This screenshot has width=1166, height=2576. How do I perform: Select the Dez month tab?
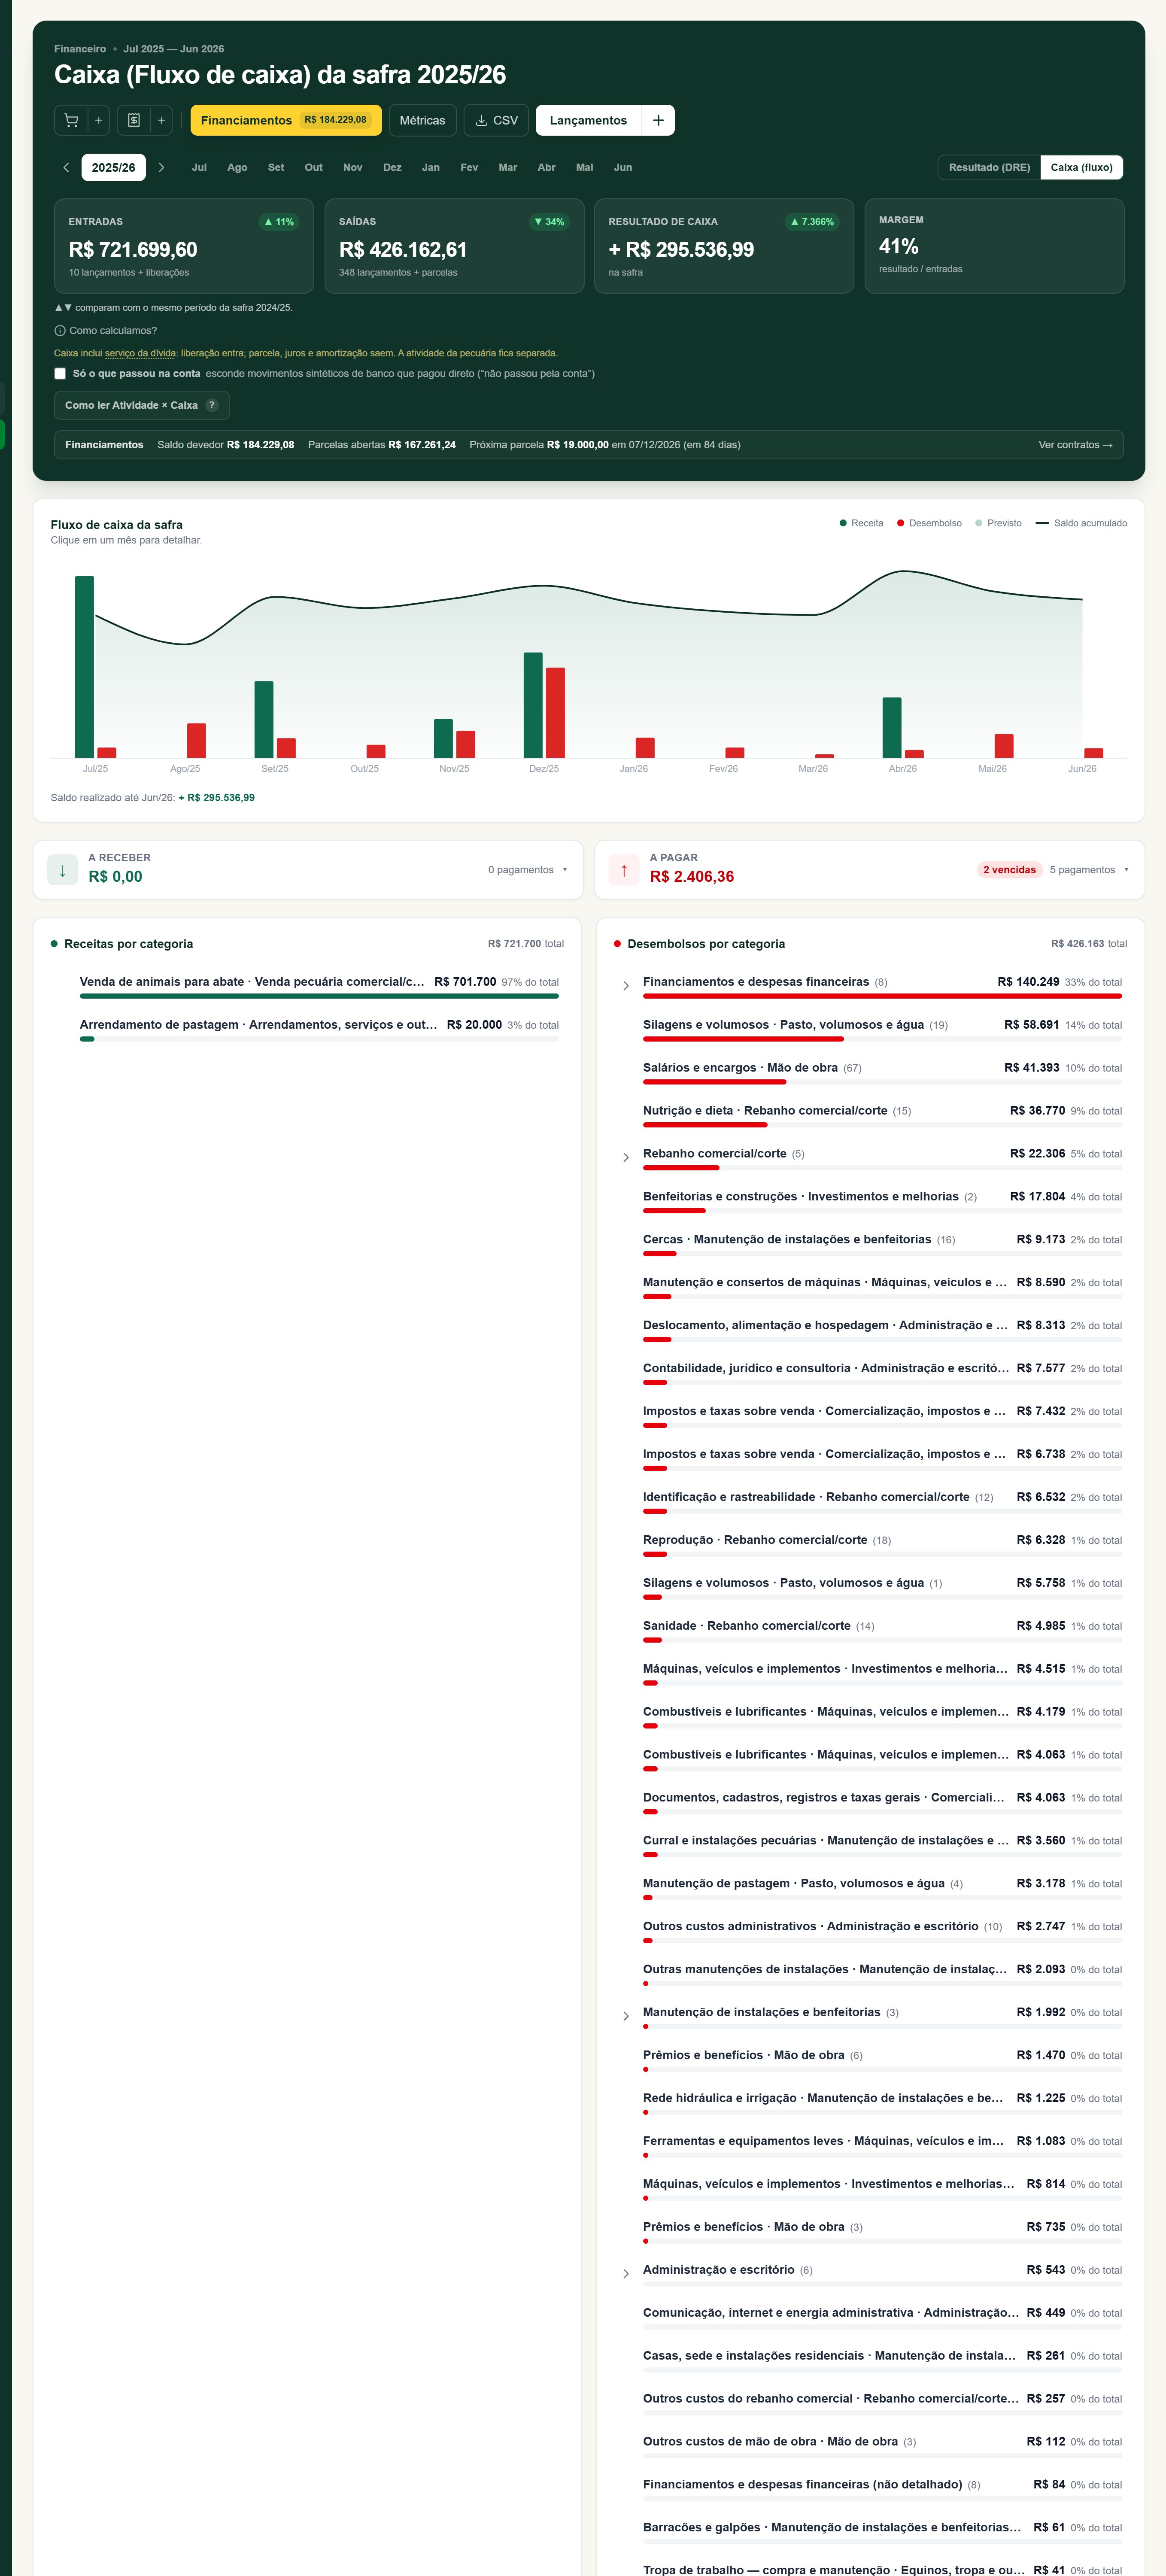(x=392, y=167)
